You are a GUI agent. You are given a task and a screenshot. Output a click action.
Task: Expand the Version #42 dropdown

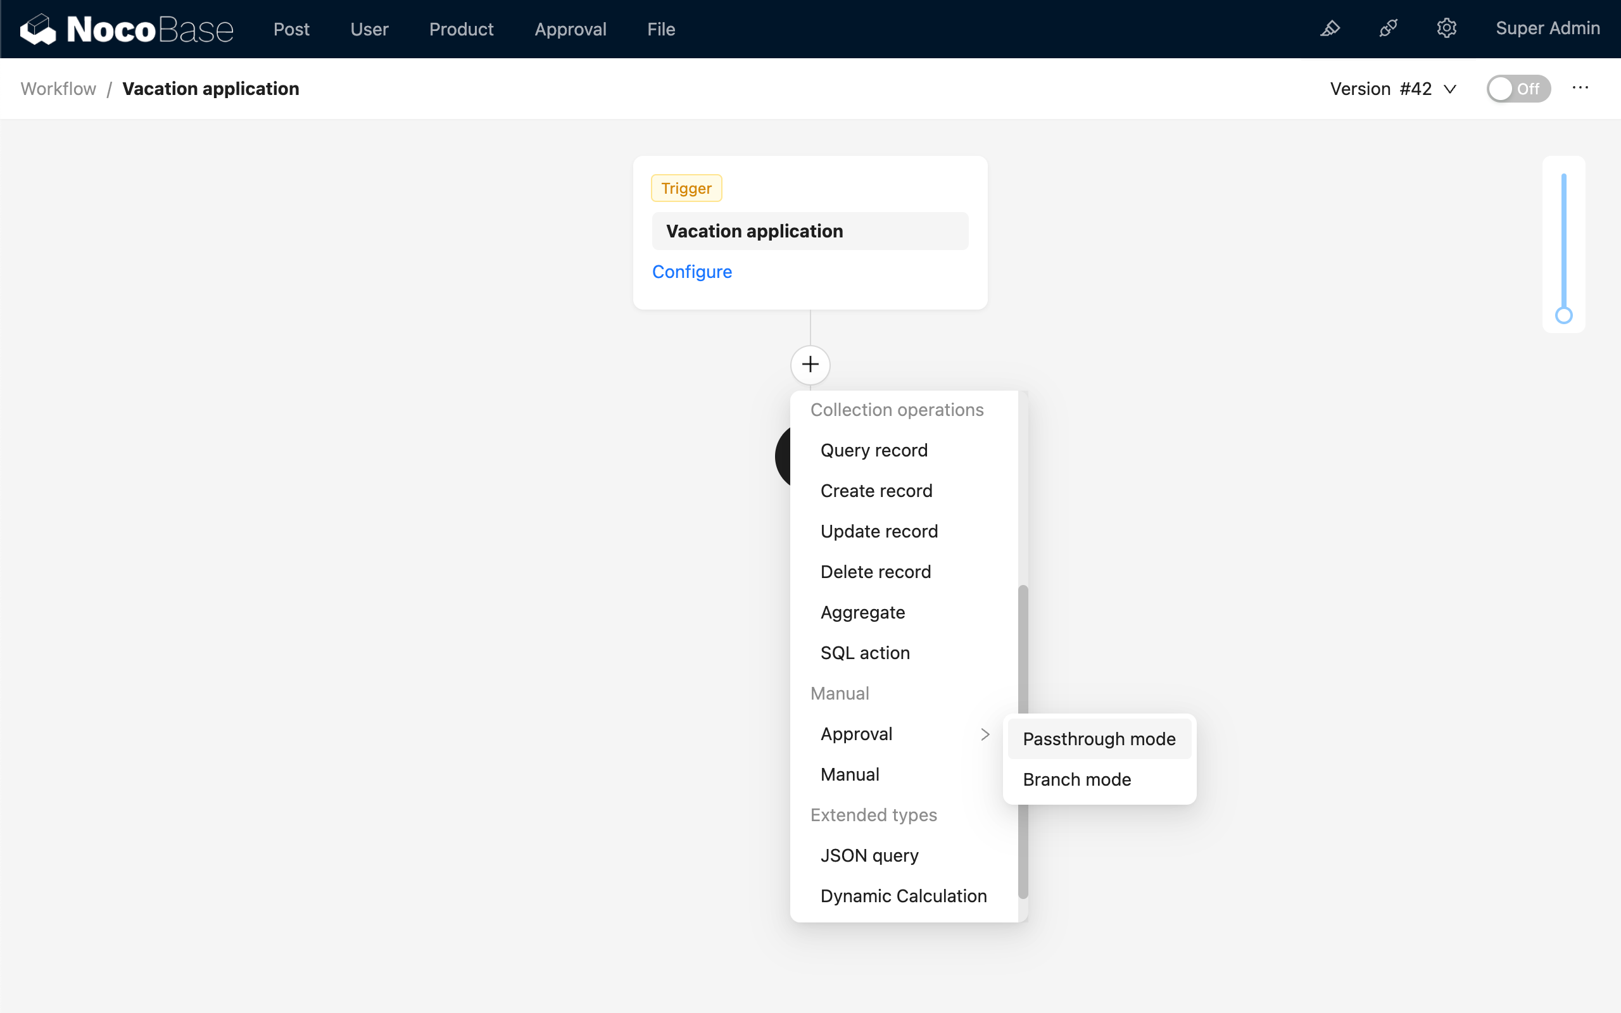1393,88
